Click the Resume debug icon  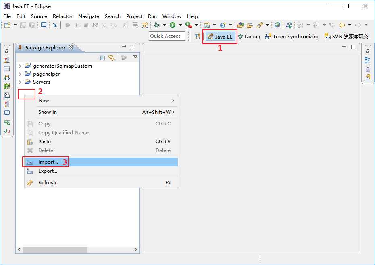point(67,25)
